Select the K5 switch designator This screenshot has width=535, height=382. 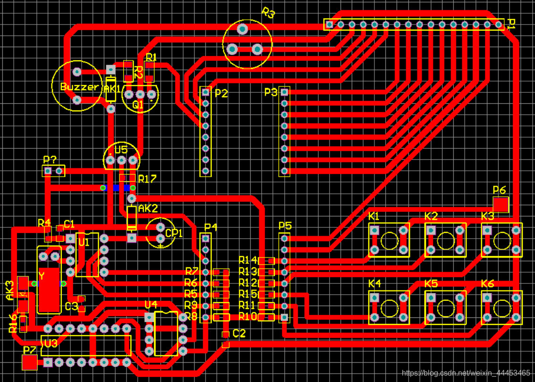click(431, 283)
